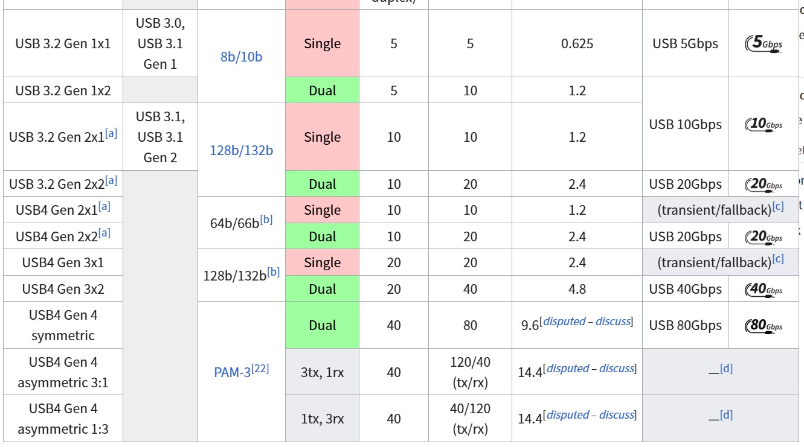Select the '0.625' value cell
Image resolution: width=804 pixels, height=447 pixels.
[577, 43]
